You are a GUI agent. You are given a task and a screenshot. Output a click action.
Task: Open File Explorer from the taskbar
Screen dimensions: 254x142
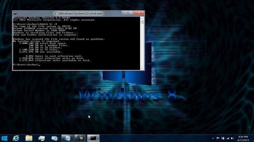click(x=29, y=138)
